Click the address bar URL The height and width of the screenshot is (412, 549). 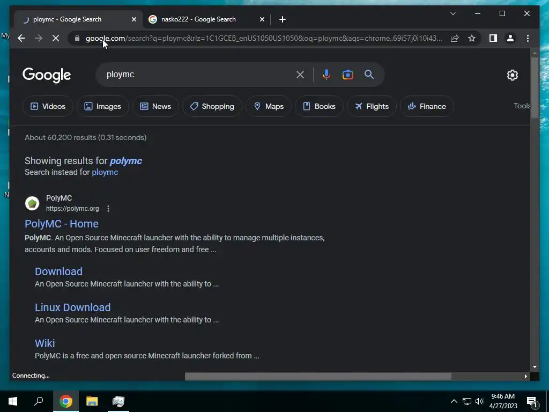tap(264, 38)
